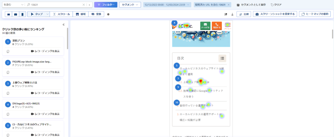Switch to the タップ heatmap tab
Viewport: 334px width, 137px height.
37,14
